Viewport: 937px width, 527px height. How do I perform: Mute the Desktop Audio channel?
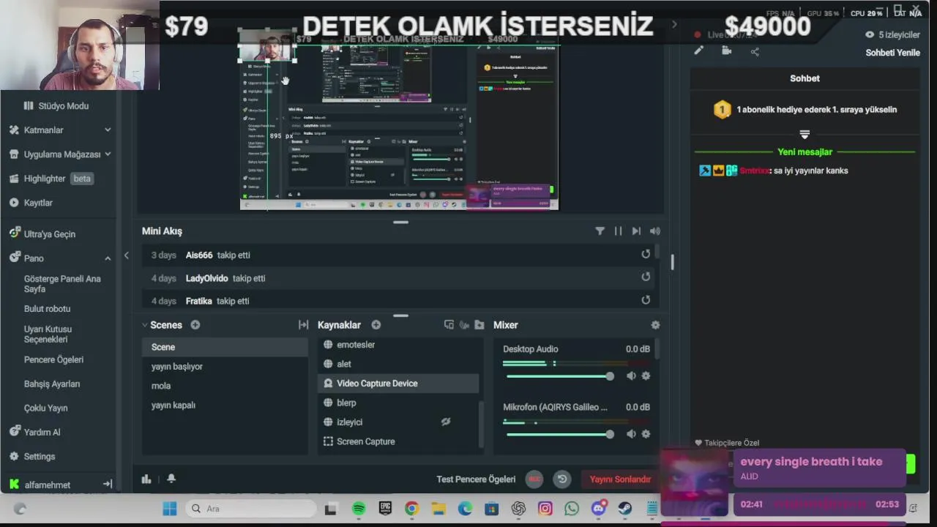point(631,376)
